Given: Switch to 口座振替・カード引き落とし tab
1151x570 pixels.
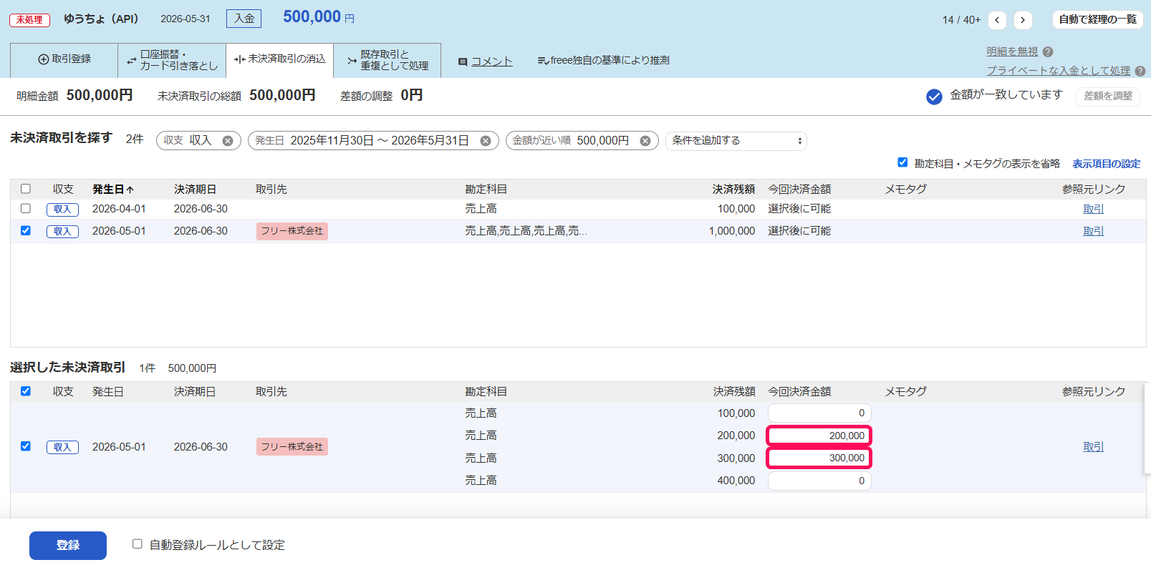Looking at the screenshot, I should (x=172, y=60).
